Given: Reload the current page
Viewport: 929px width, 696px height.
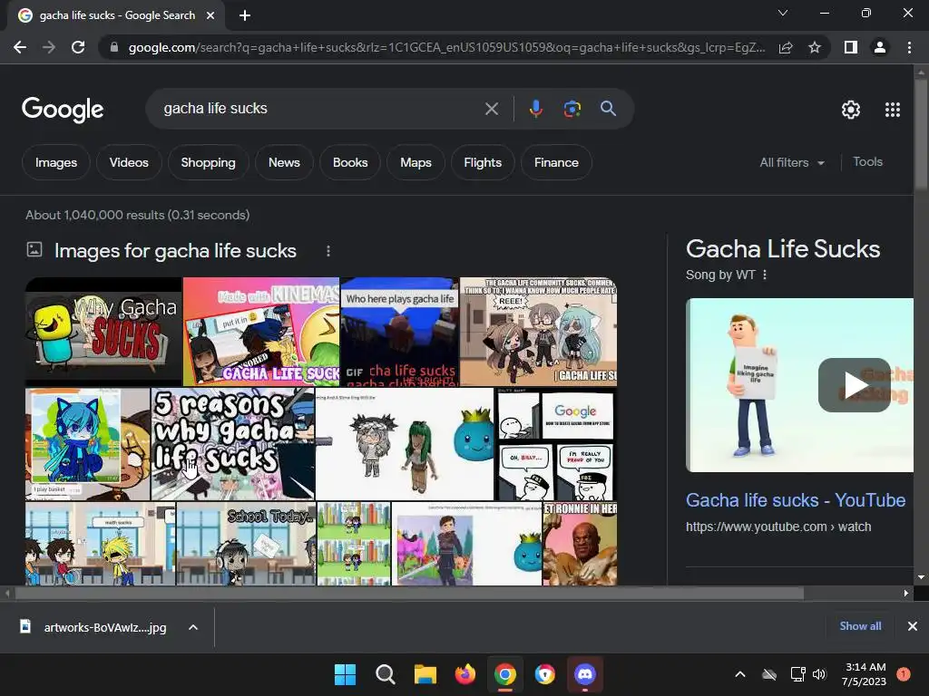Looking at the screenshot, I should (78, 47).
